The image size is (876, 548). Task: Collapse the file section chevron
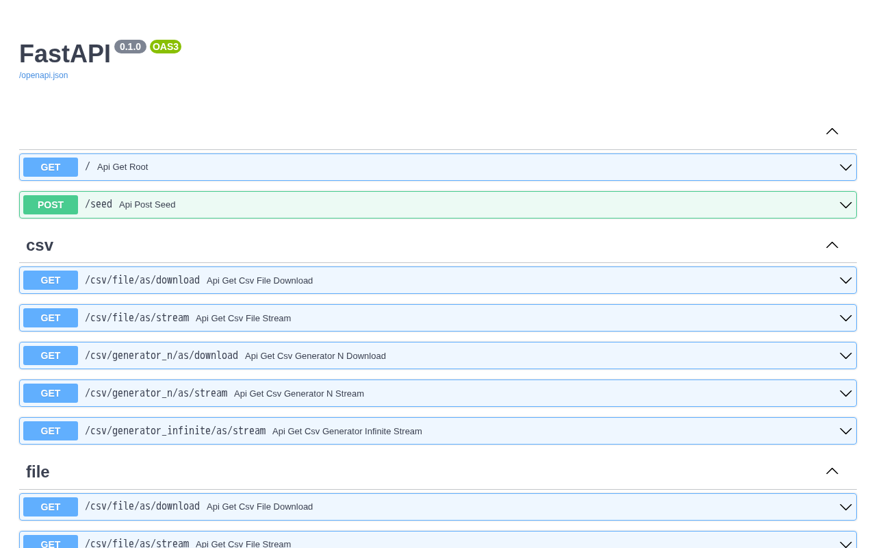[x=832, y=471]
